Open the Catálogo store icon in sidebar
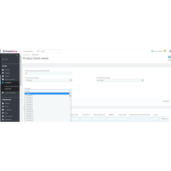Image resolution: width=171 pixels, height=171 pixels. 3,73
